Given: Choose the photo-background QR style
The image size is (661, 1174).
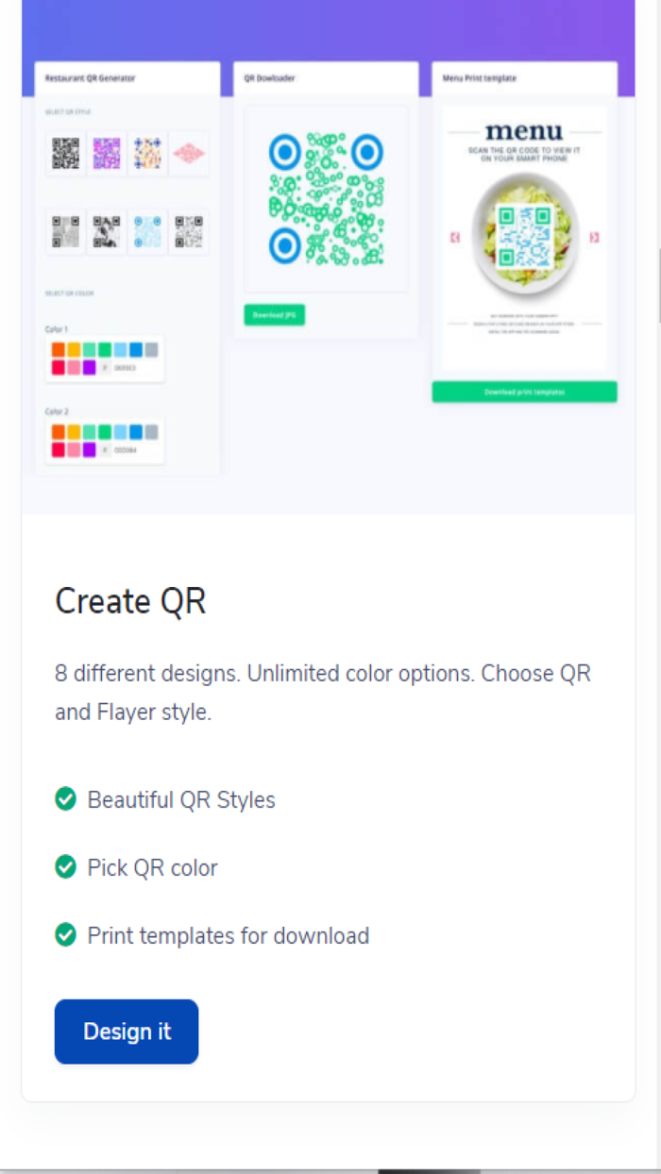Looking at the screenshot, I should (x=106, y=231).
